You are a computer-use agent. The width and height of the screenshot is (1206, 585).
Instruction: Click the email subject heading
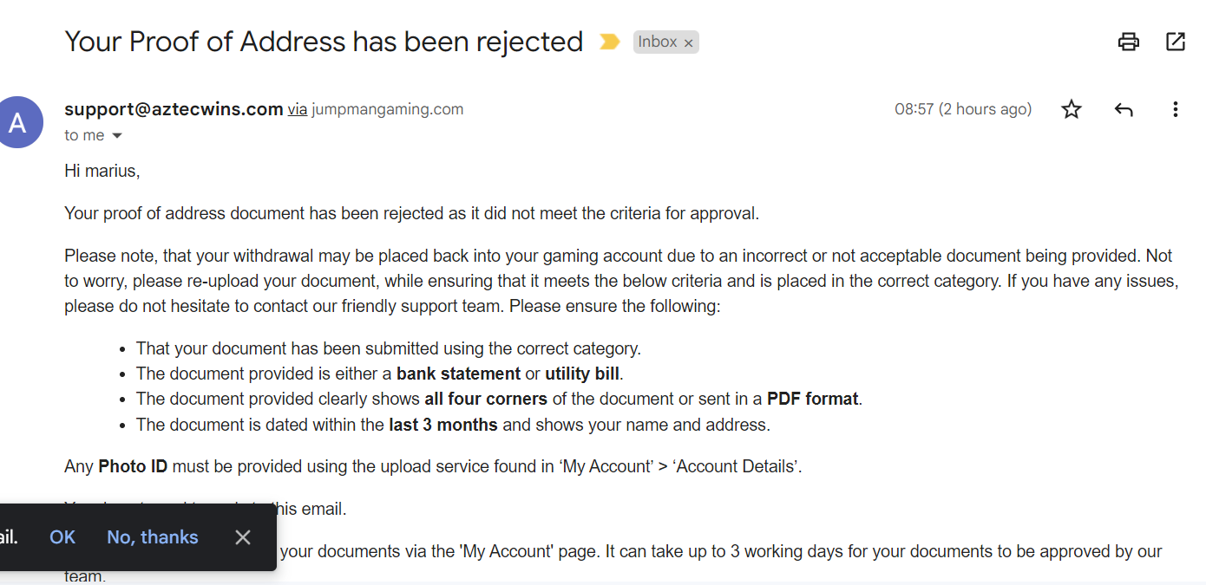click(x=324, y=42)
